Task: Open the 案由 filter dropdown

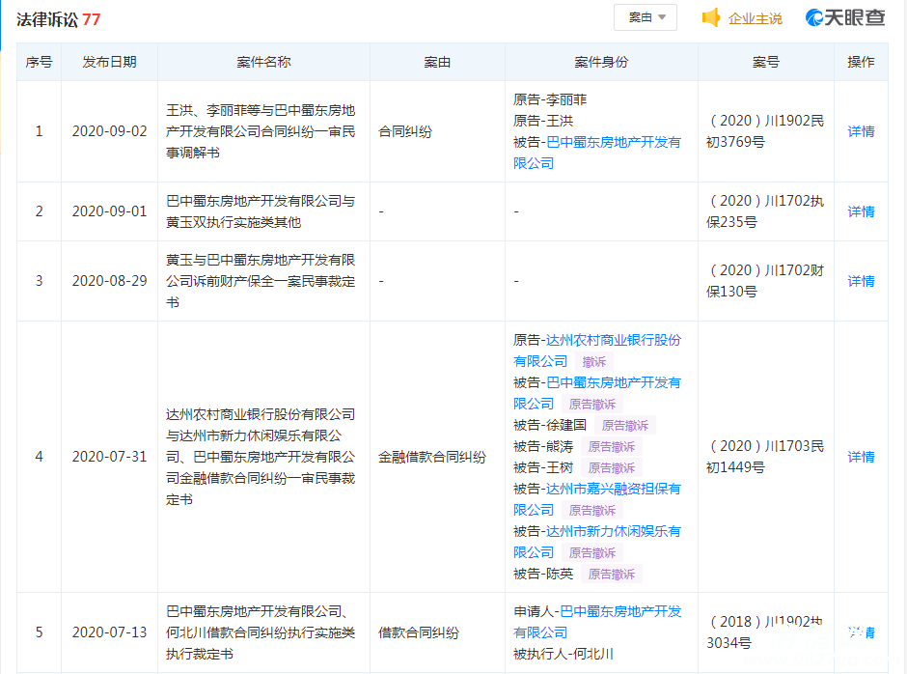Action: tap(646, 18)
